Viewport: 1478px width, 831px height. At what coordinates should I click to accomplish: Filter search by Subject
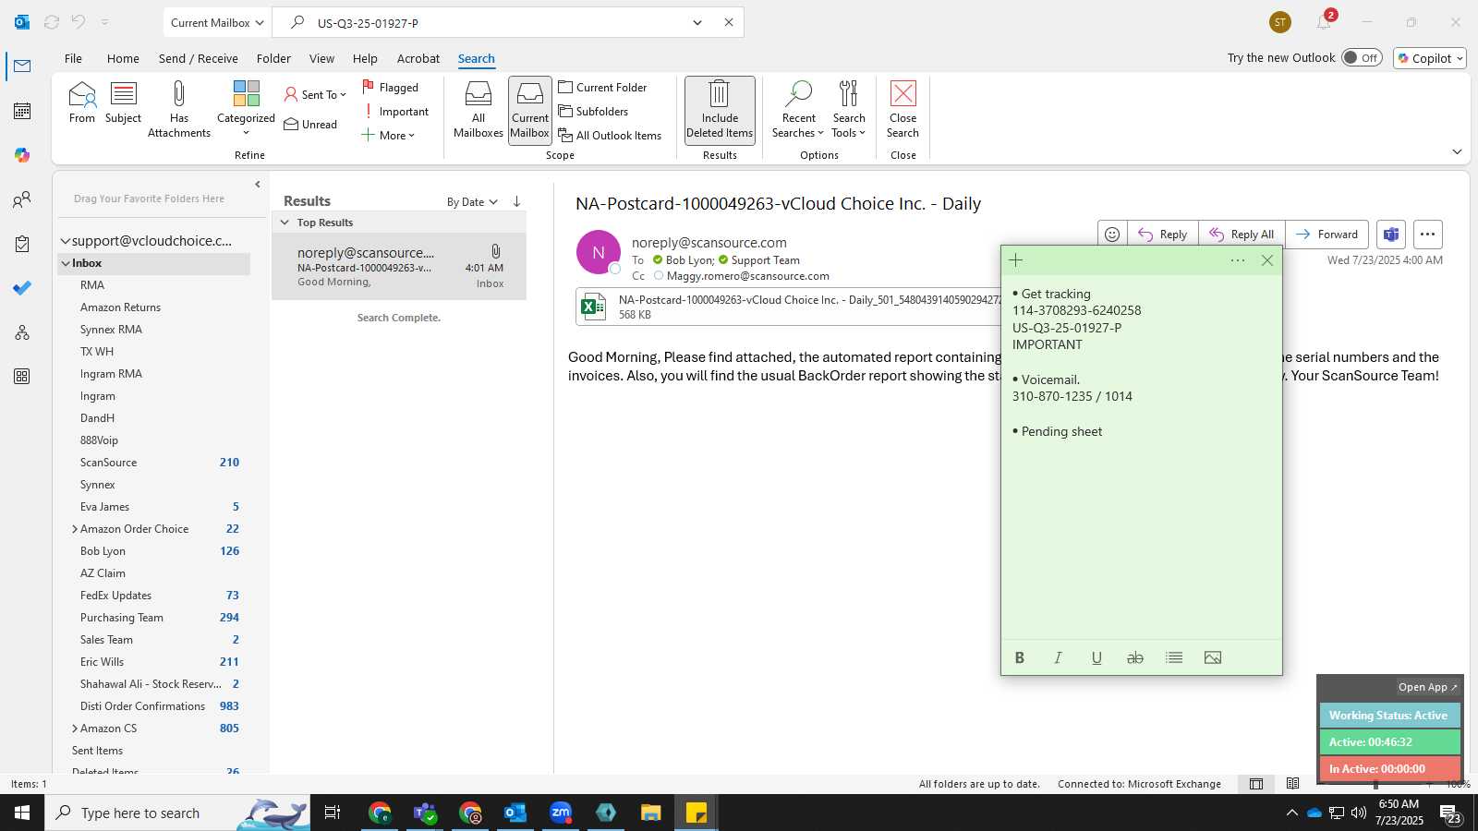(123, 102)
